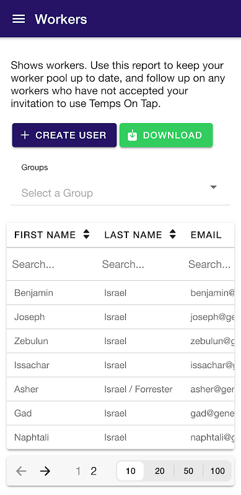The width and height of the screenshot is (241, 495).
Task: Click the Download button
Action: tap(166, 135)
